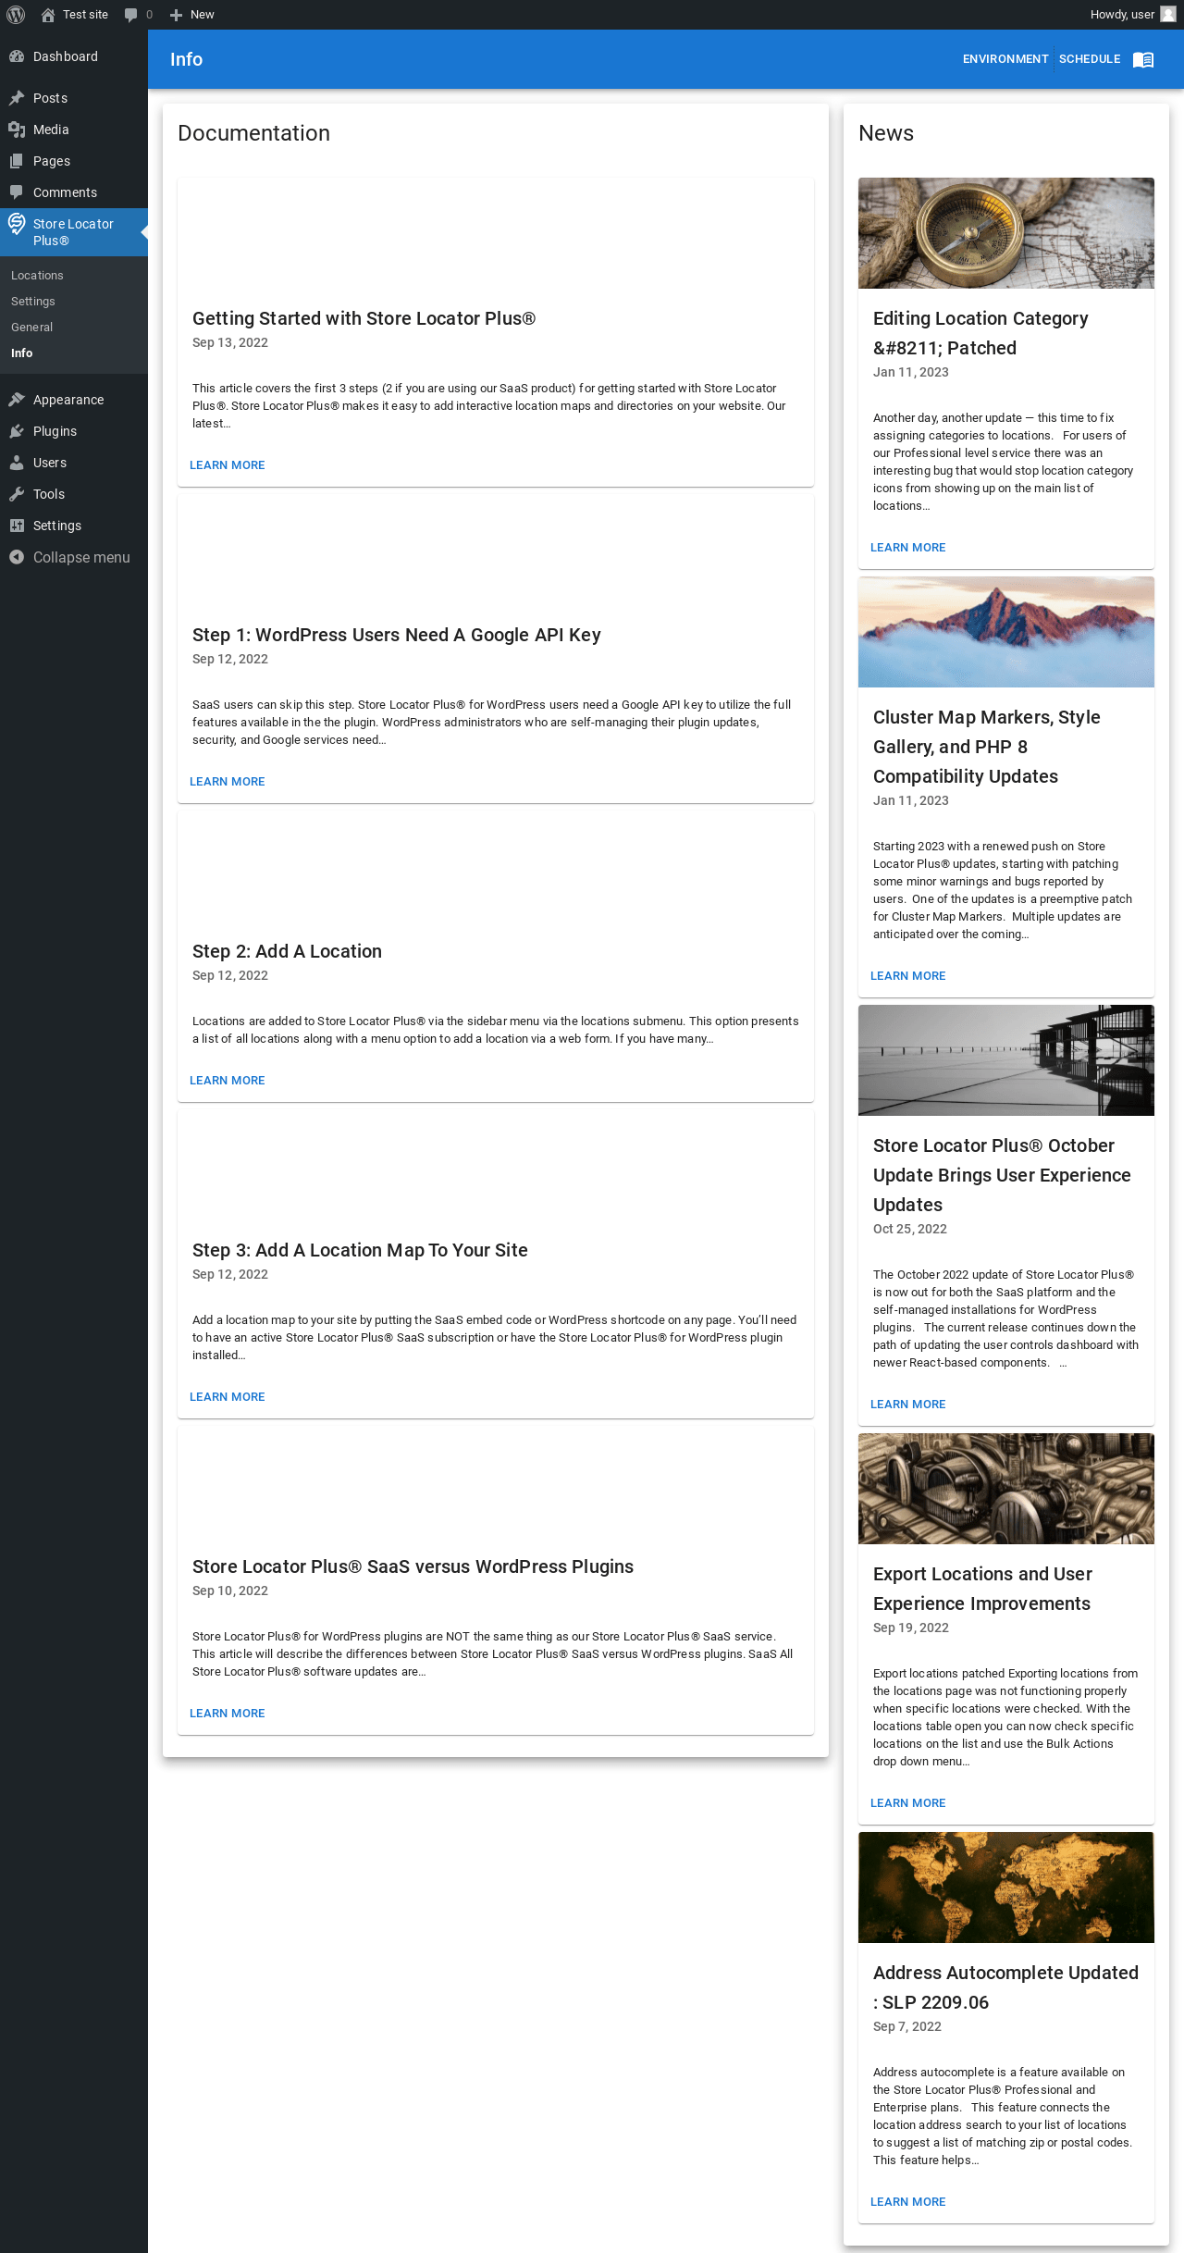
Task: Click Learn More under SaaS versus WordPress Plugins
Action: point(228,1714)
